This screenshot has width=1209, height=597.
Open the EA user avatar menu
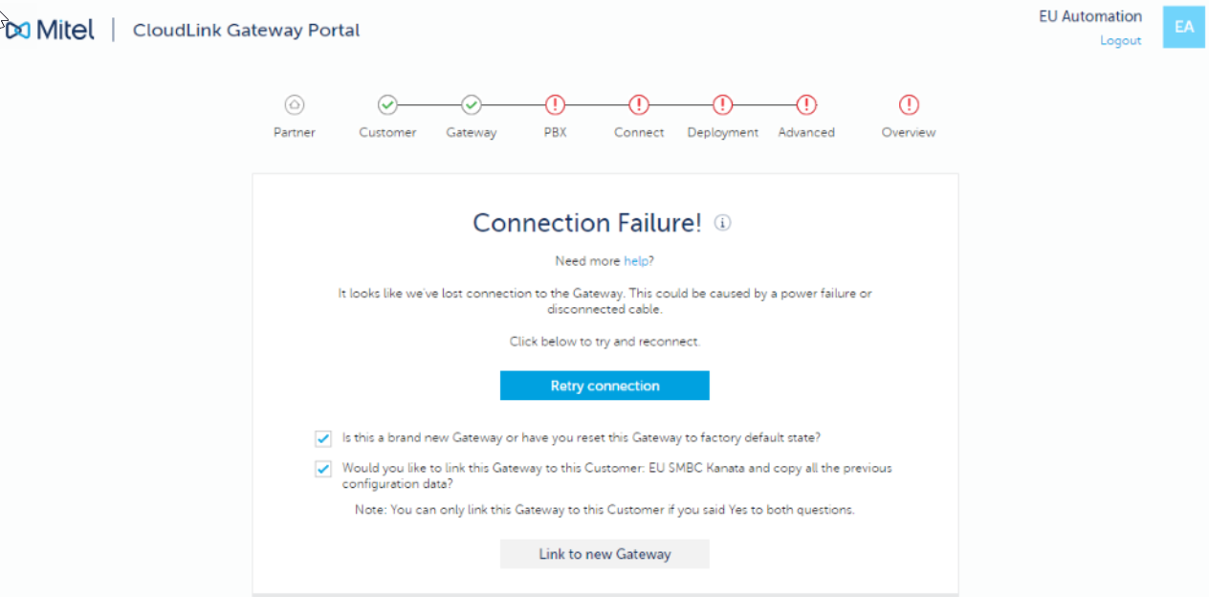(x=1184, y=27)
